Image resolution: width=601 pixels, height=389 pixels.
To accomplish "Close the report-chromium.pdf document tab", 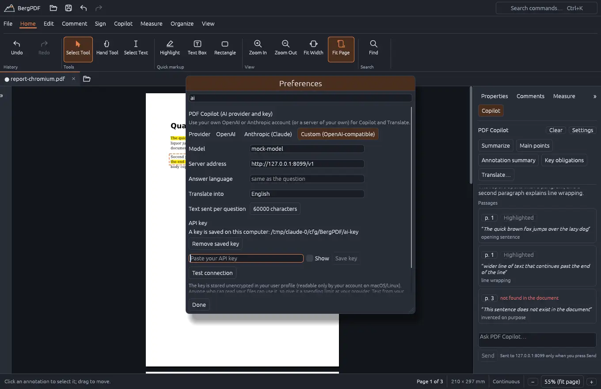I will [x=74, y=79].
